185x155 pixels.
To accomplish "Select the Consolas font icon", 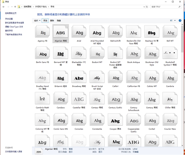I will tap(79, 120).
